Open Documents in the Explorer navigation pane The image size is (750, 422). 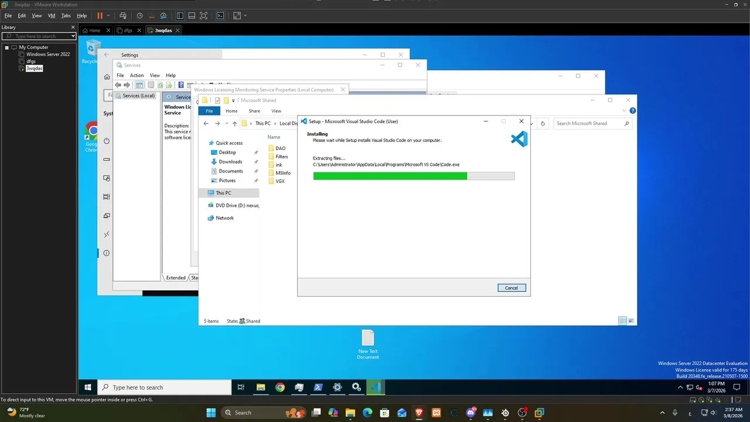[x=230, y=171]
